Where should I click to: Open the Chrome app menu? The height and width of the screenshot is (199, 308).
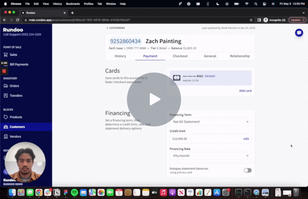click(16, 4)
